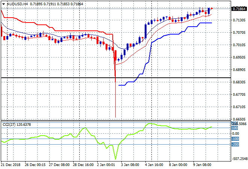Click the 0.70105 price axis label
The height and width of the screenshot is (169, 248).
pos(239,45)
